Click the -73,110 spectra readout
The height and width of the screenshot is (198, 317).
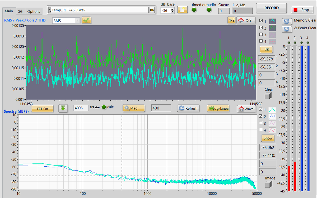[268, 156]
